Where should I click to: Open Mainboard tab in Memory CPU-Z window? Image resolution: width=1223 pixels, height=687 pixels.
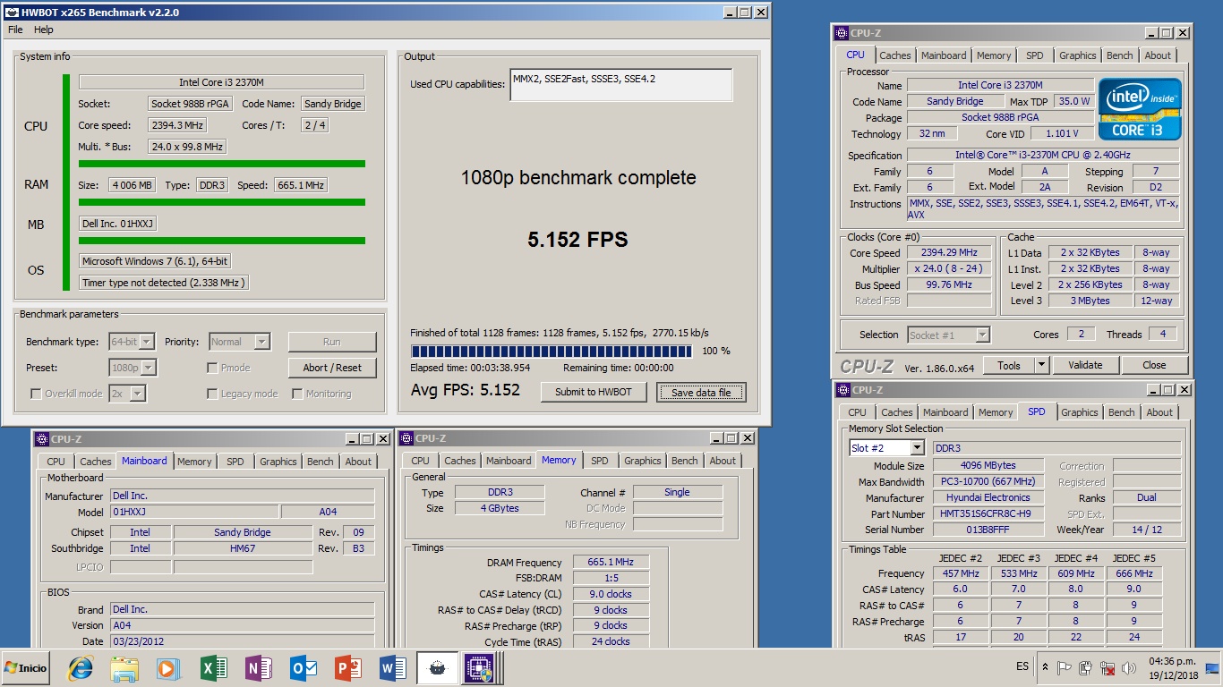(x=509, y=461)
